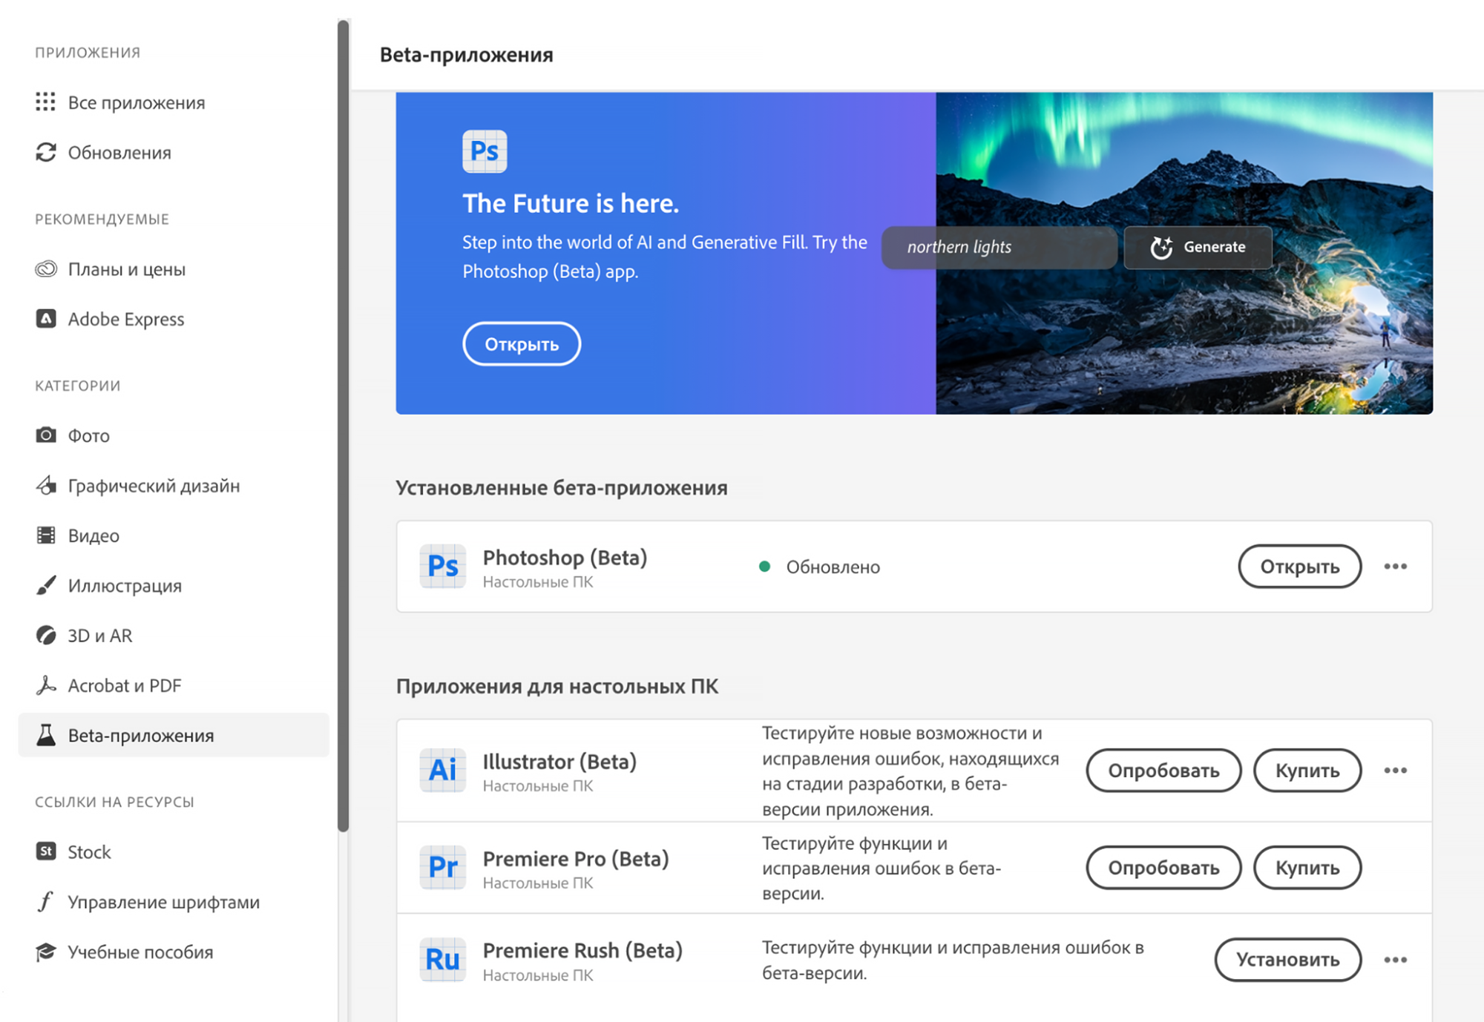Click the Premiere Rush (Beta) app name
This screenshot has width=1484, height=1022.
[x=582, y=951]
